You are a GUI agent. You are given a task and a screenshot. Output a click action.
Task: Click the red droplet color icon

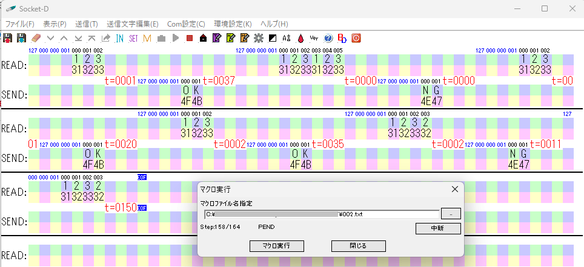300,38
